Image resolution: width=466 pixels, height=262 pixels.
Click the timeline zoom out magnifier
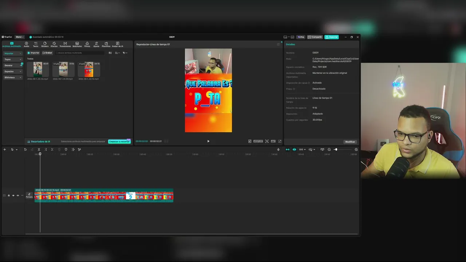pyautogui.click(x=329, y=150)
